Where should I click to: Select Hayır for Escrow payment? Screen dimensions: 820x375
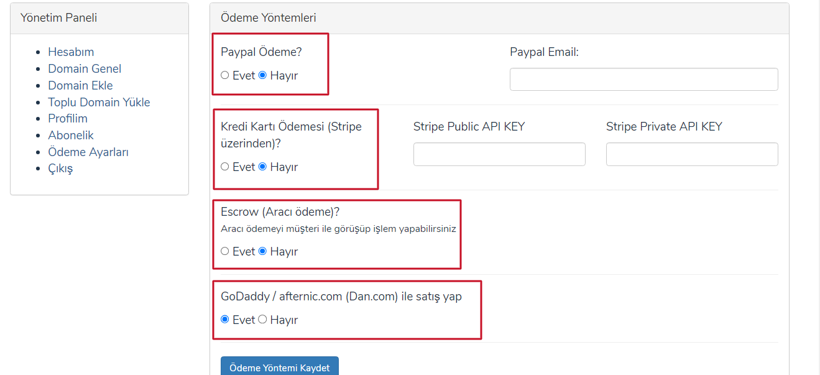[x=262, y=251]
